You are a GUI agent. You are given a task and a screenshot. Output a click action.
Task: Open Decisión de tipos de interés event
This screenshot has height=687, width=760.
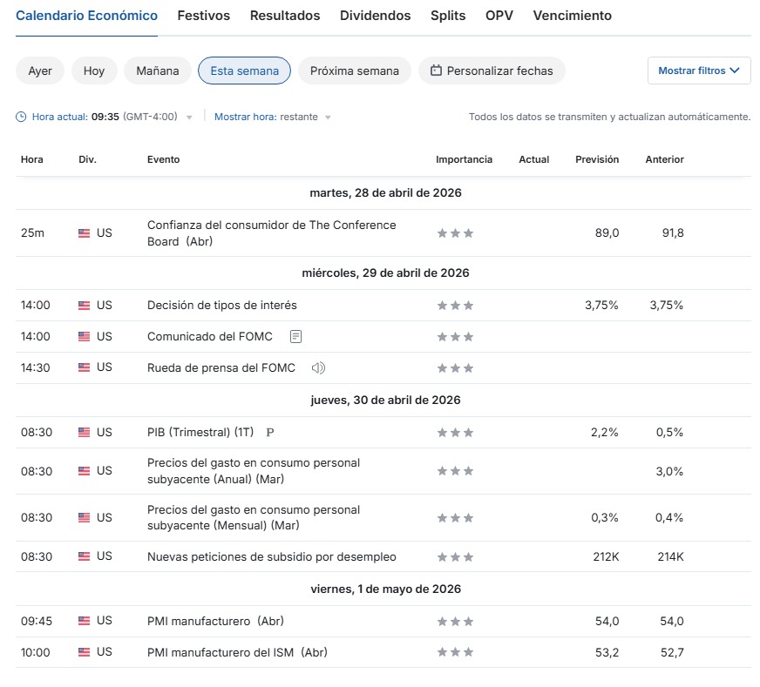point(222,305)
